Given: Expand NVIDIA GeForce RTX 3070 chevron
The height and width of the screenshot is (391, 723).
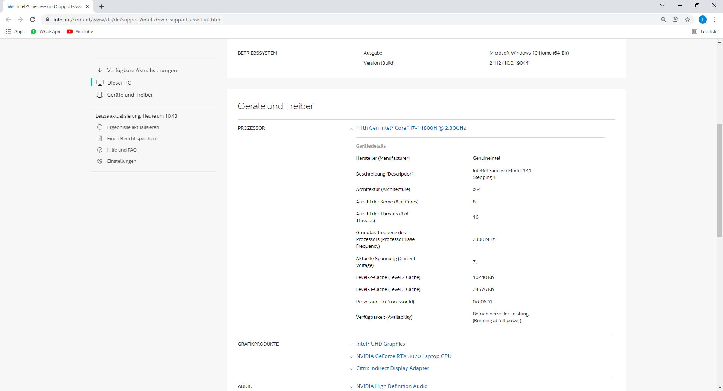Looking at the screenshot, I should click(351, 356).
